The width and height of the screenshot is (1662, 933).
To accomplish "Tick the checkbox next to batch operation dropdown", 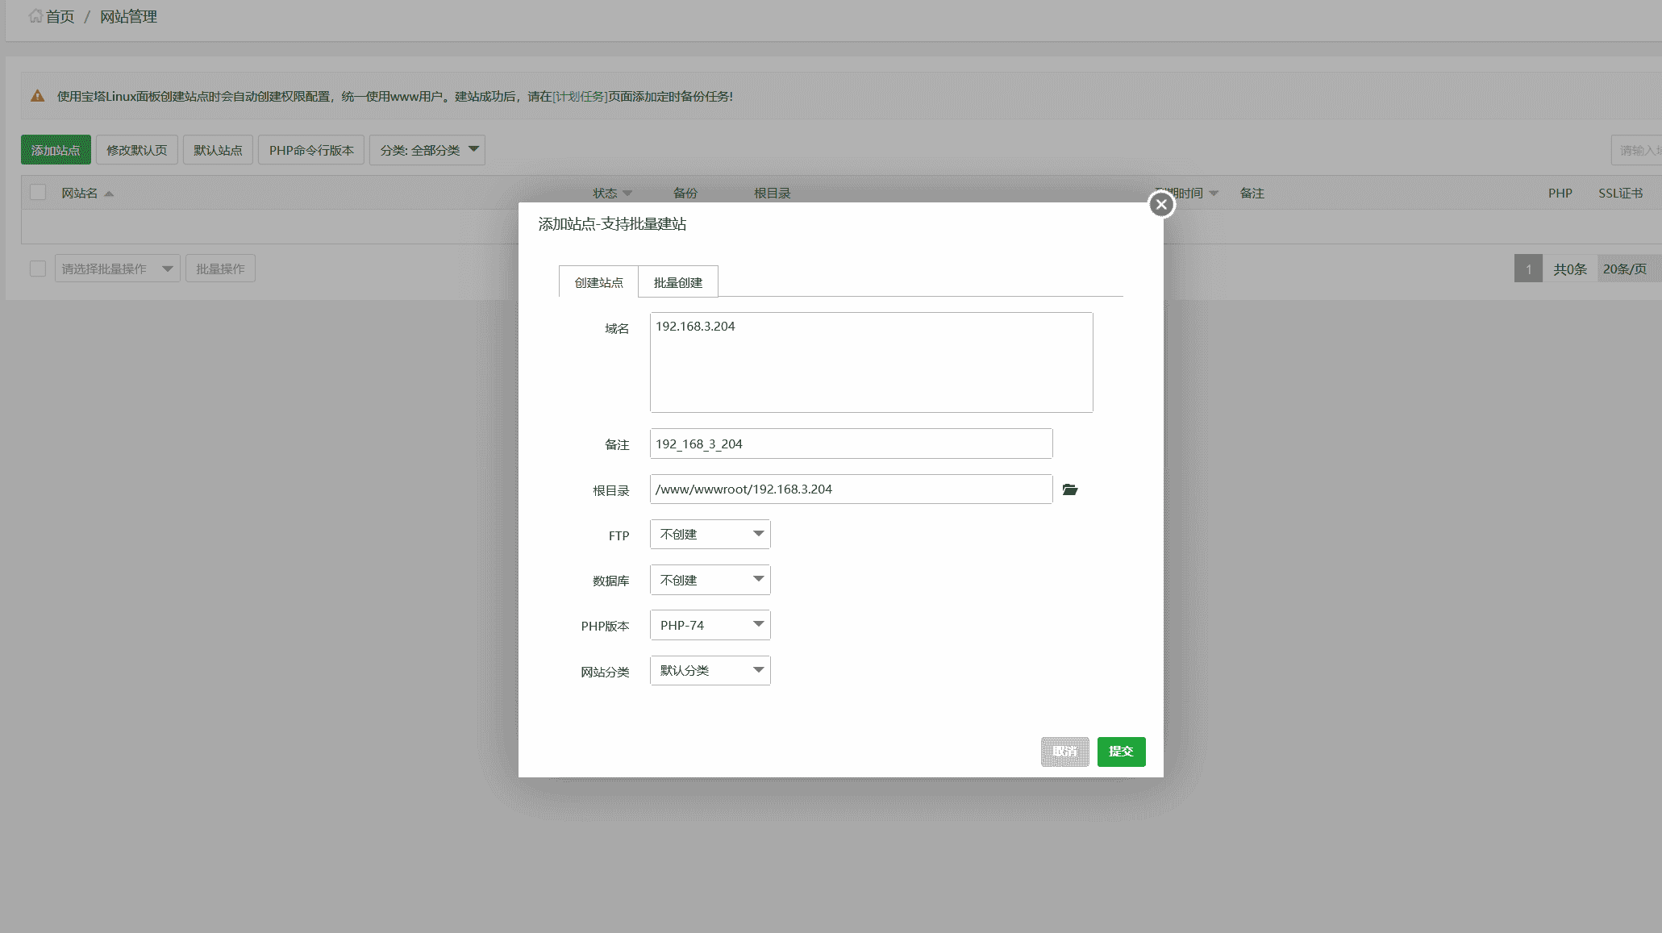I will pos(38,269).
